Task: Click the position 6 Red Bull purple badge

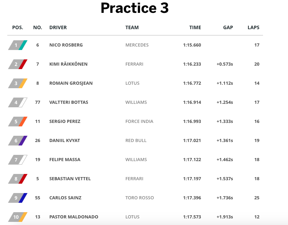Action: tap(18, 141)
